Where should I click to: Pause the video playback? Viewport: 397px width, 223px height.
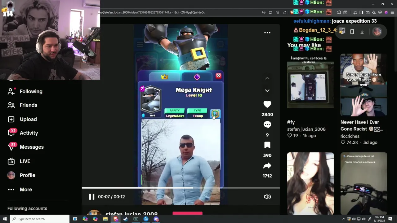point(91,197)
